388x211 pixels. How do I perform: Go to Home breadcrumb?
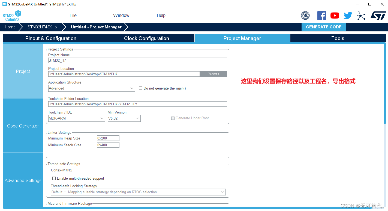[10, 27]
